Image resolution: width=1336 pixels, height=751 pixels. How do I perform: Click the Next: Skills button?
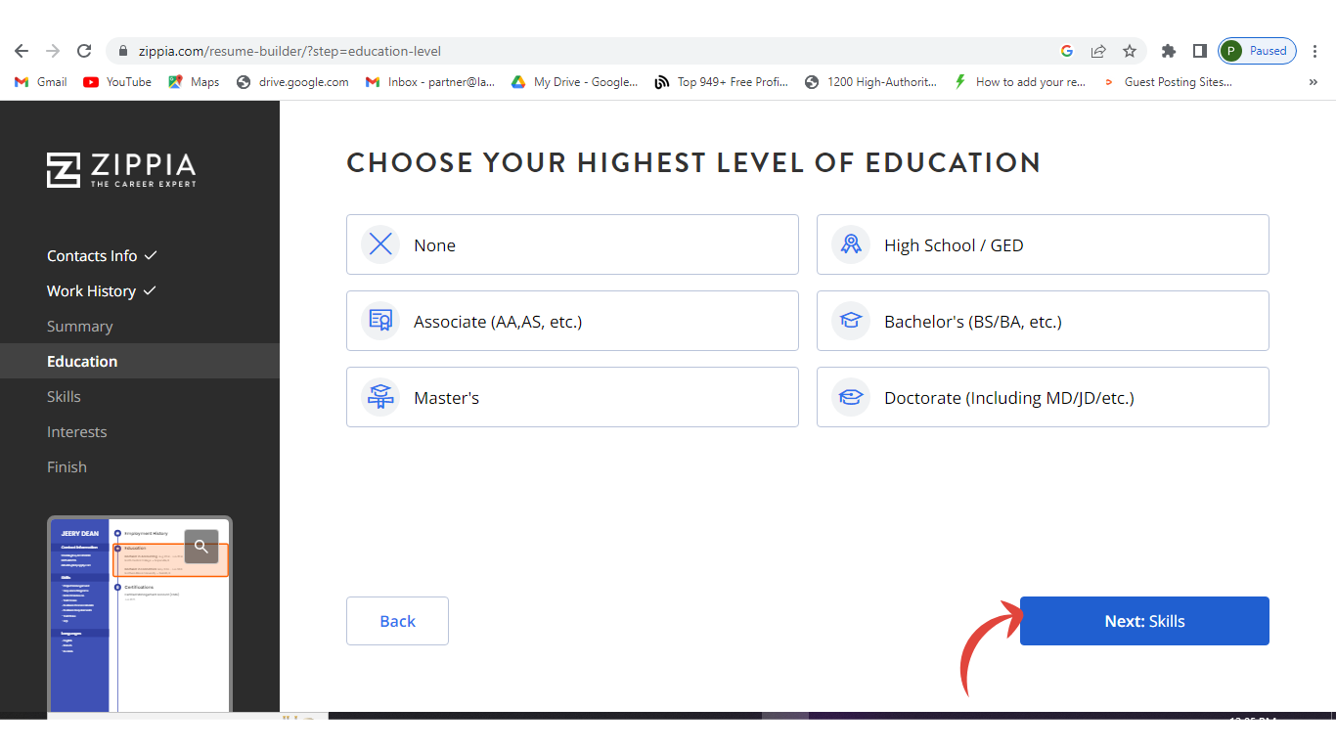[1144, 621]
